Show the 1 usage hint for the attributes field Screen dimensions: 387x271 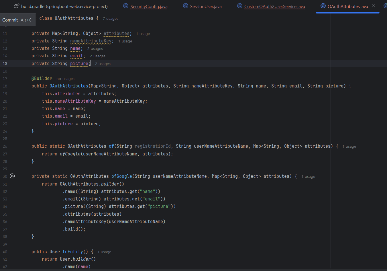143,34
